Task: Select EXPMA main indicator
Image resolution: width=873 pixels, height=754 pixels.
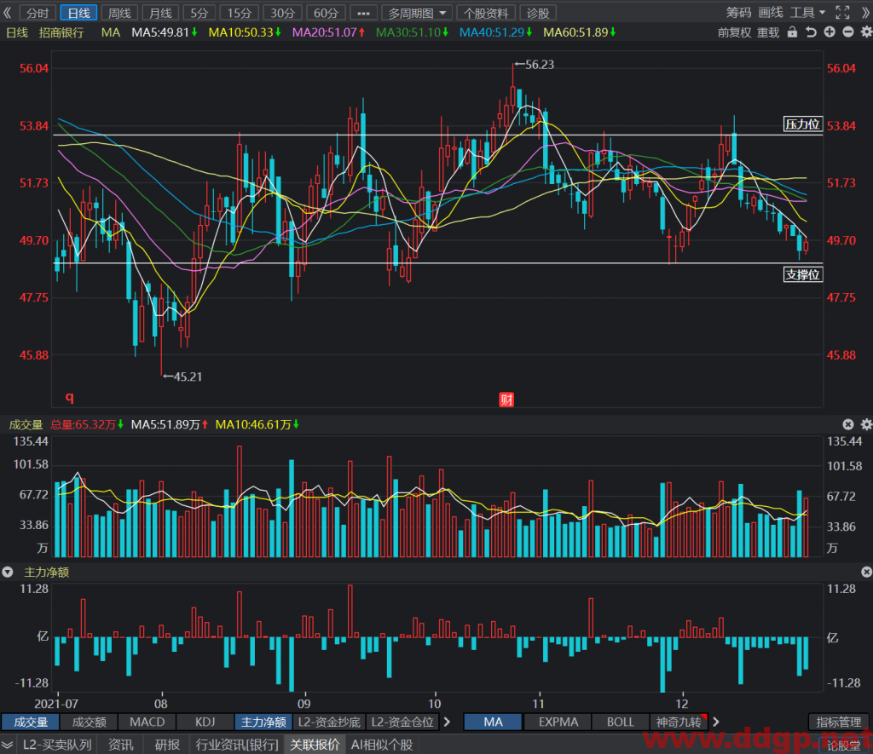Action: click(x=558, y=722)
